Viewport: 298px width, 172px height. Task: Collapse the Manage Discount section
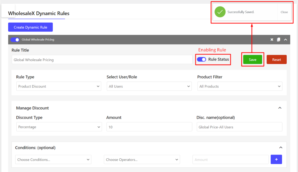(280, 108)
